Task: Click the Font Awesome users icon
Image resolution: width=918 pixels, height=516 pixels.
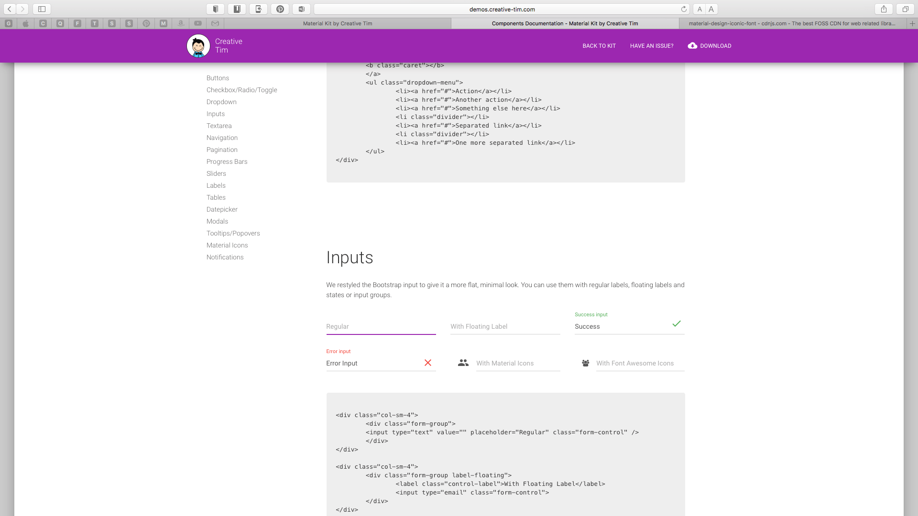Action: 585,363
